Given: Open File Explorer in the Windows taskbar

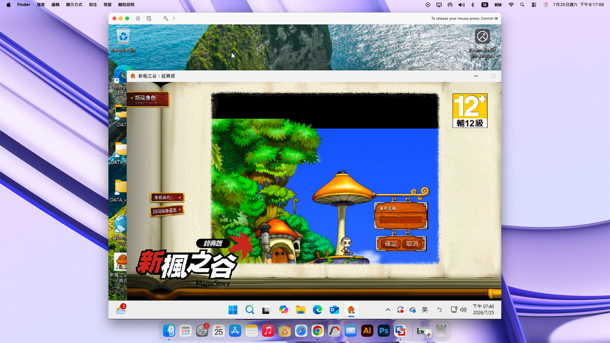Looking at the screenshot, I should pos(300,310).
